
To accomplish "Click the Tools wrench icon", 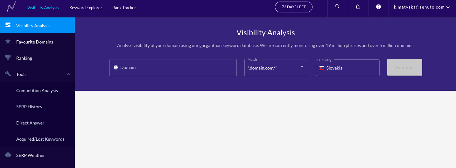I will pos(8,74).
